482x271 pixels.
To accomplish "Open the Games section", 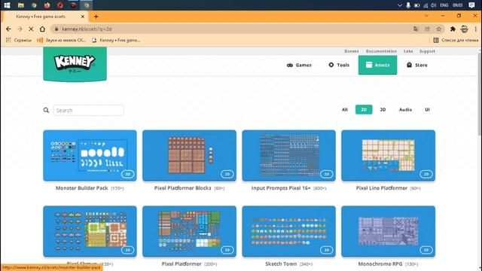I will pyautogui.click(x=299, y=65).
